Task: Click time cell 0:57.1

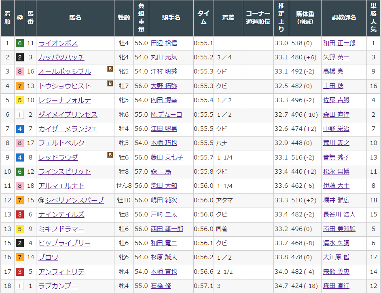Action: pyautogui.click(x=203, y=286)
